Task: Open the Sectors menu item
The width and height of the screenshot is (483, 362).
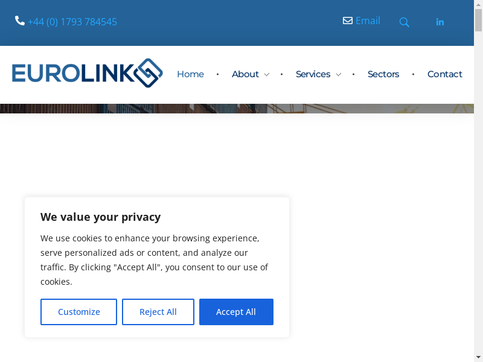Action: [x=383, y=74]
